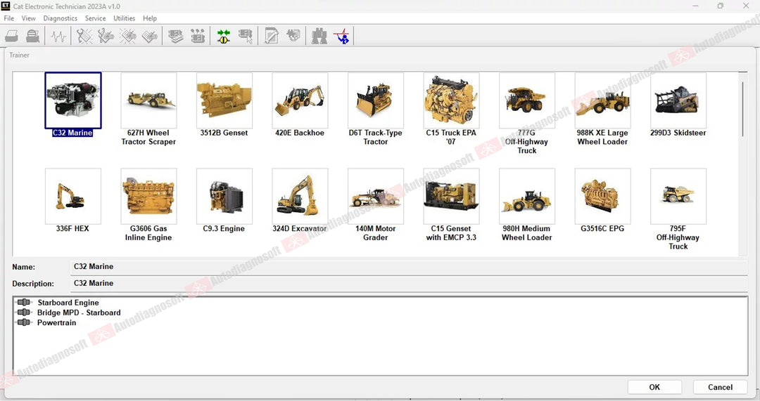Image resolution: width=760 pixels, height=401 pixels.
Task: Open the ECM Summary toolbar icon
Action: (x=175, y=37)
